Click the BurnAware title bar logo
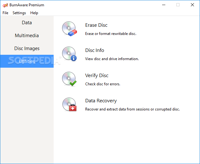This screenshot has width=200, height=164. pos(5,5)
